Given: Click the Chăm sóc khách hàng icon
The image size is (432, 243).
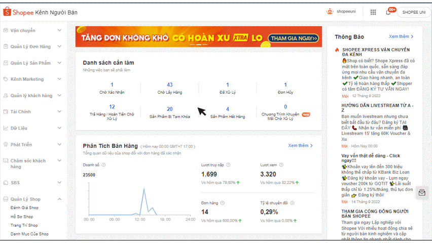Looking at the screenshot, I should click(6, 160).
